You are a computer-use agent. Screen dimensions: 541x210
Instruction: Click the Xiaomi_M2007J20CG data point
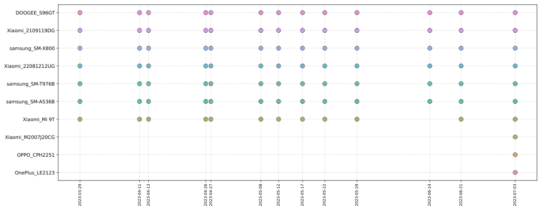[515, 137]
